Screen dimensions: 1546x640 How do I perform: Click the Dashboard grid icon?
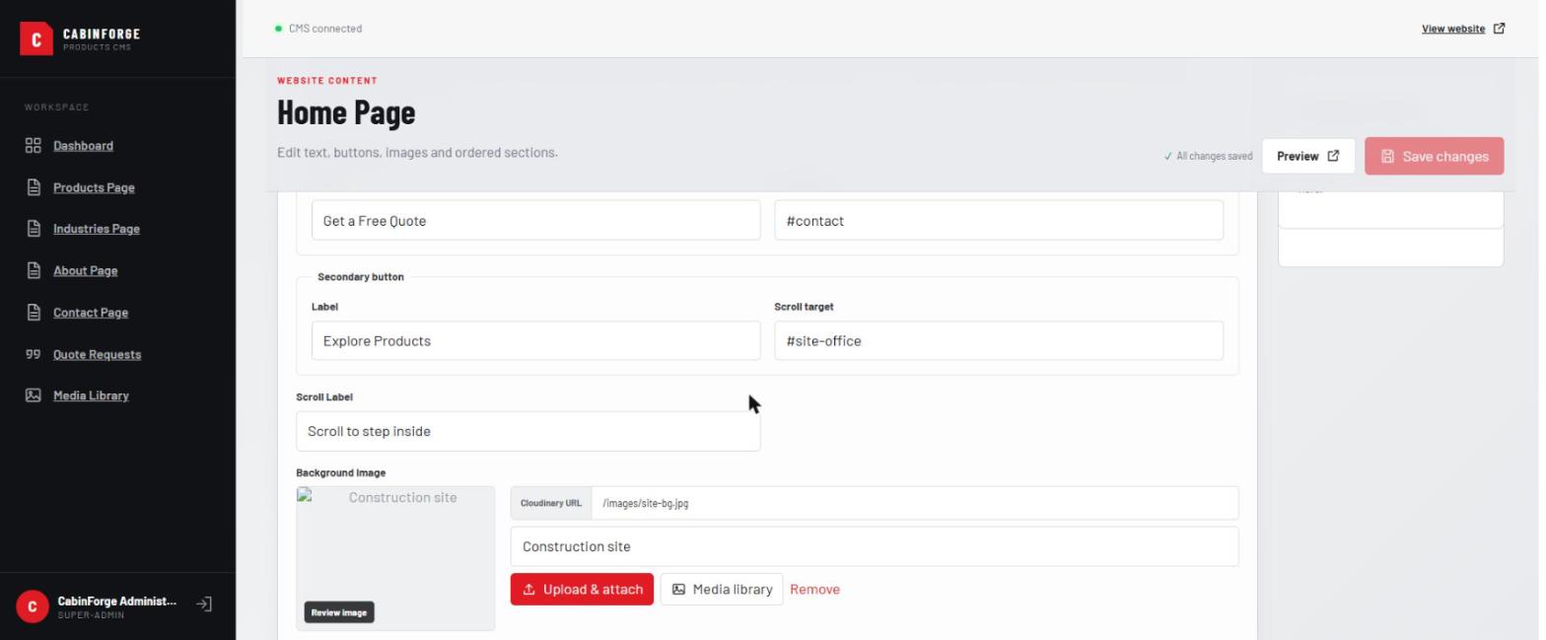[x=33, y=146]
